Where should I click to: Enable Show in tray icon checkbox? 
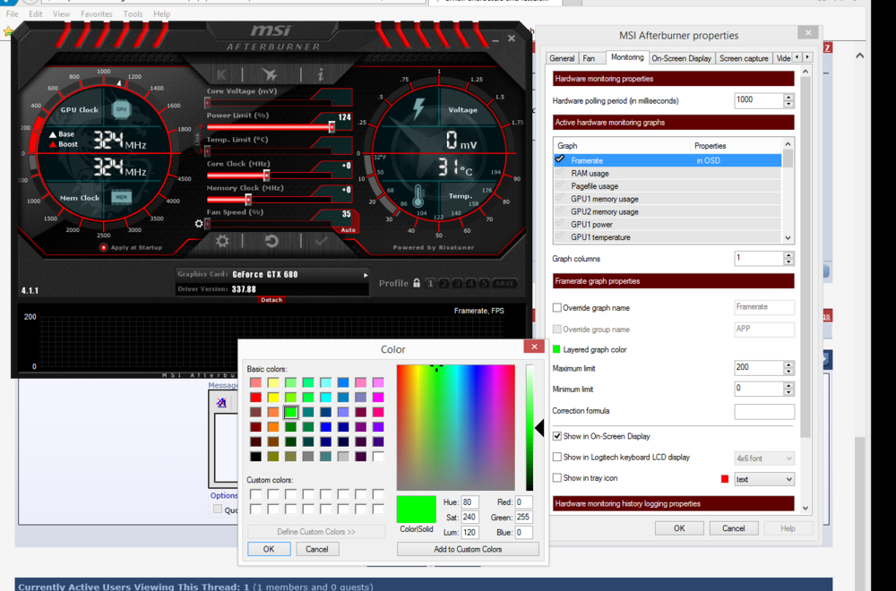point(557,478)
